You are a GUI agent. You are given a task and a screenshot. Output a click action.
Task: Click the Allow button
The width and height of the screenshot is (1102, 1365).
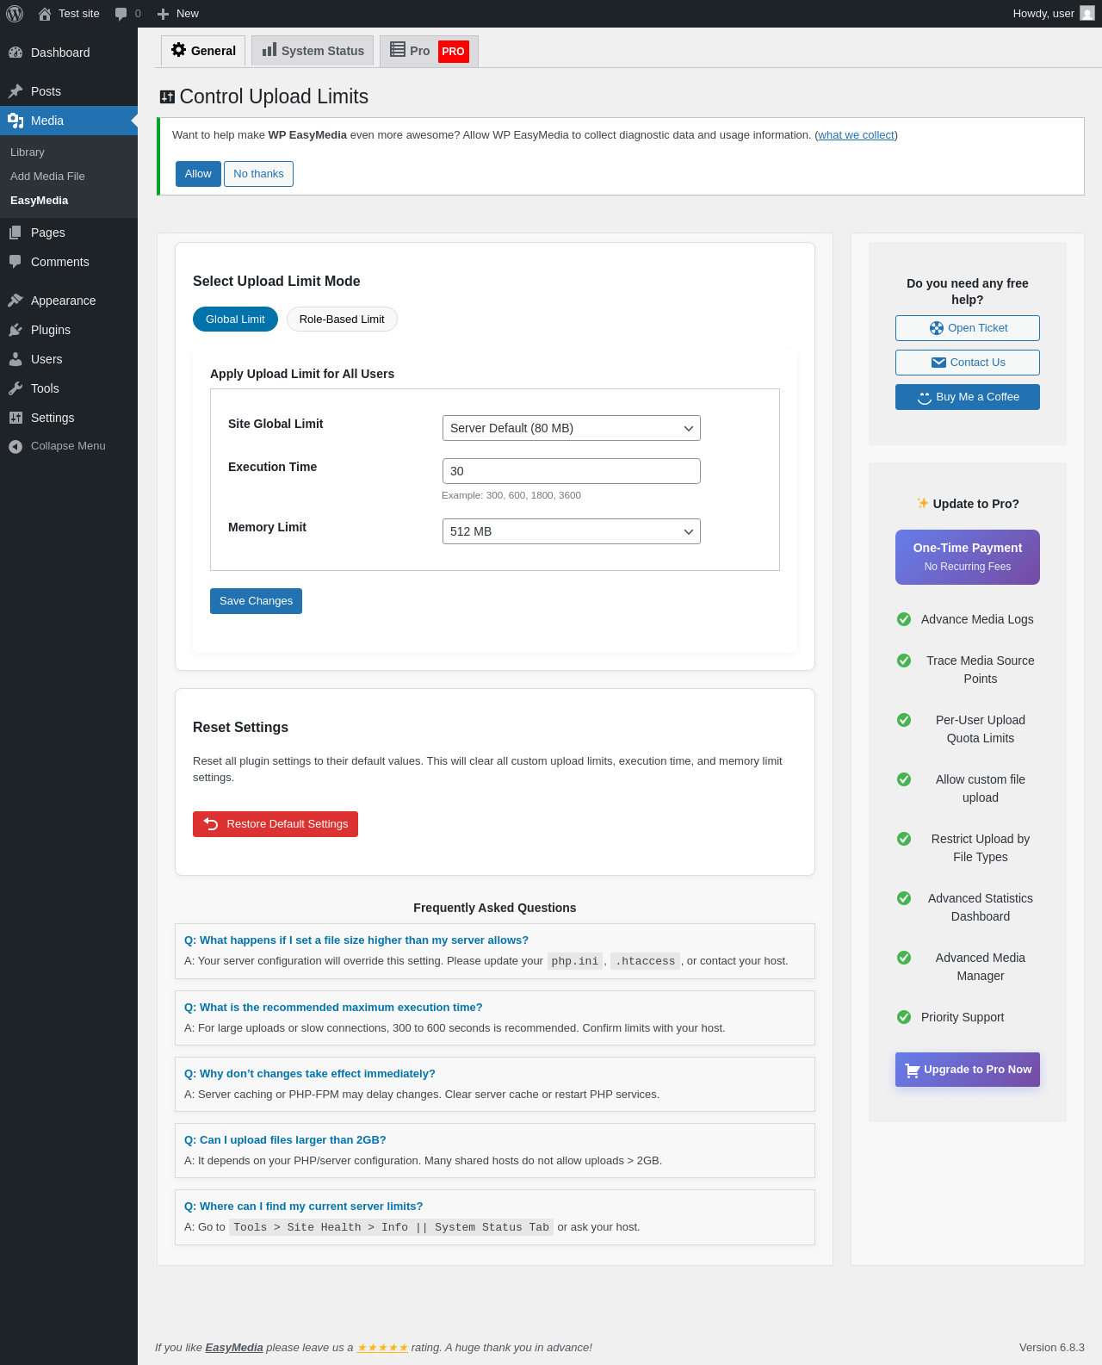(x=198, y=174)
